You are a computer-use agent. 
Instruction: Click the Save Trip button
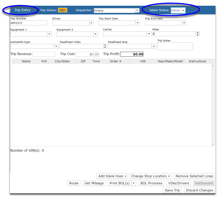172,190
